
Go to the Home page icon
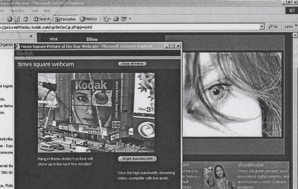pos(26,19)
